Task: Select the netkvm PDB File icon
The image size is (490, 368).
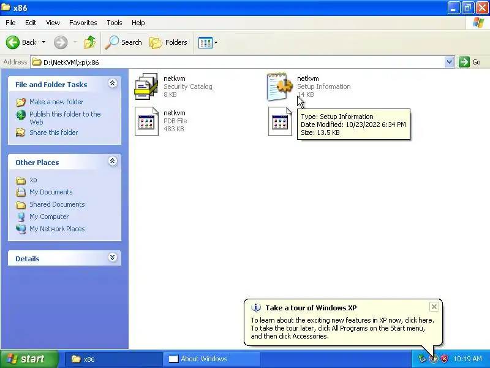Action: click(x=146, y=121)
